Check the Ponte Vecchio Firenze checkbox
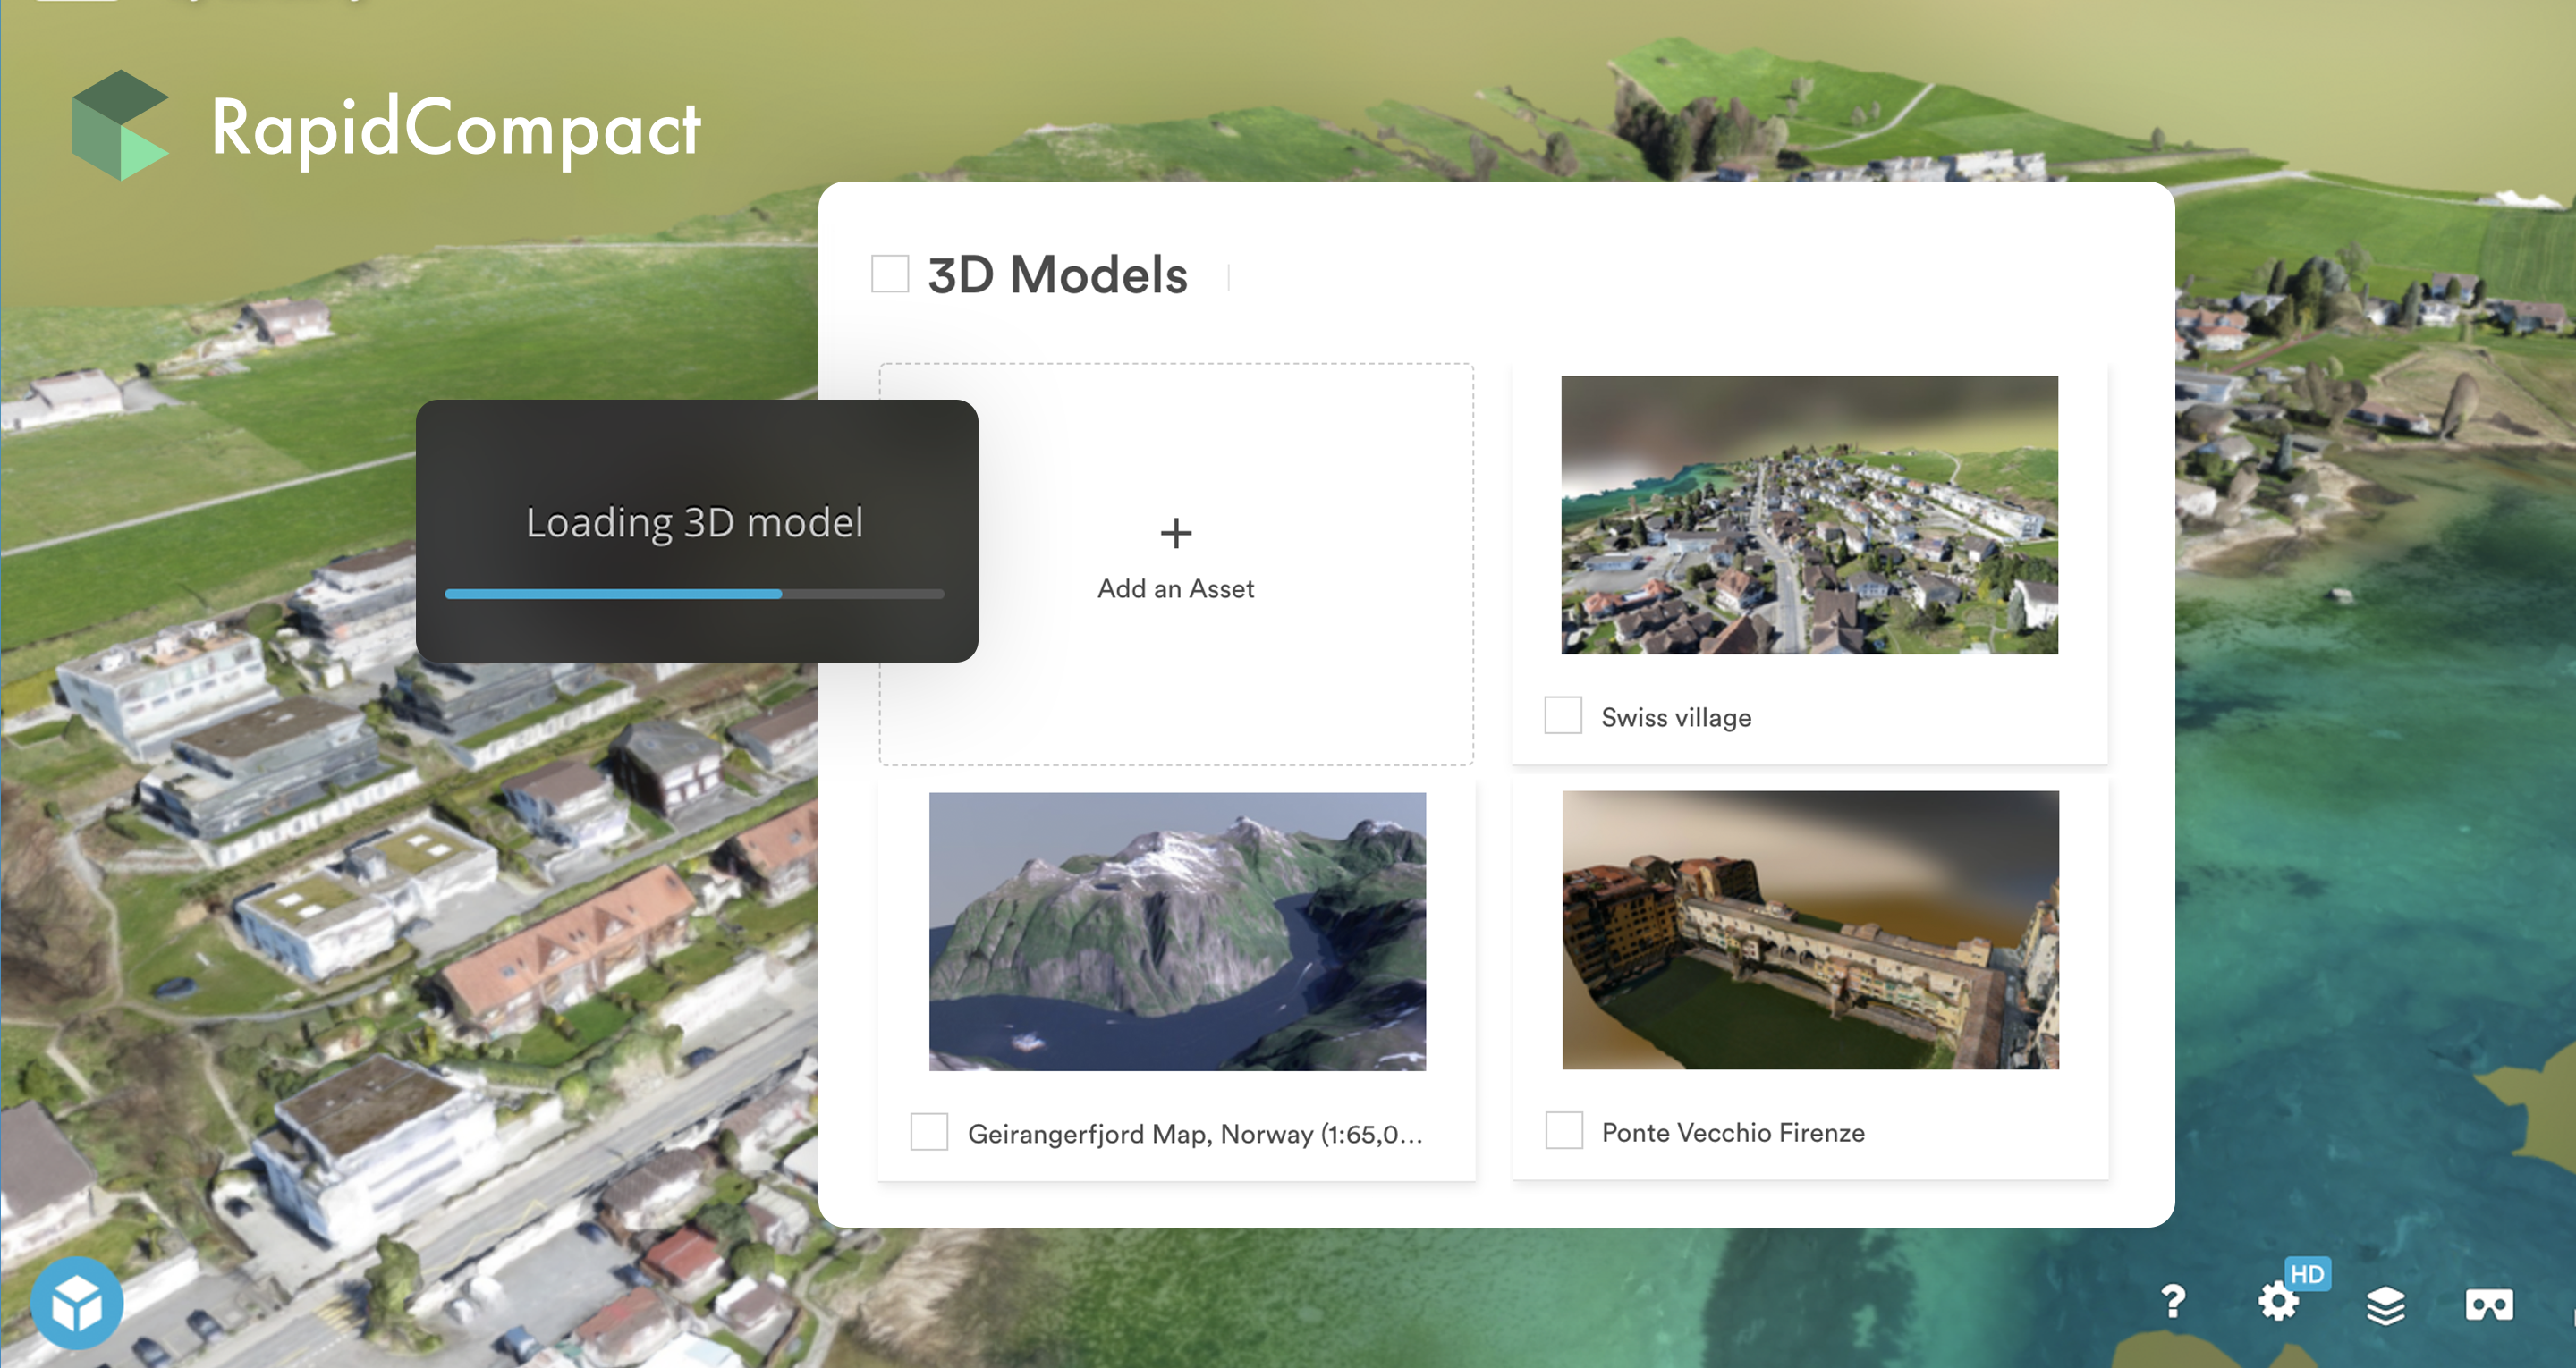 [x=1562, y=1132]
